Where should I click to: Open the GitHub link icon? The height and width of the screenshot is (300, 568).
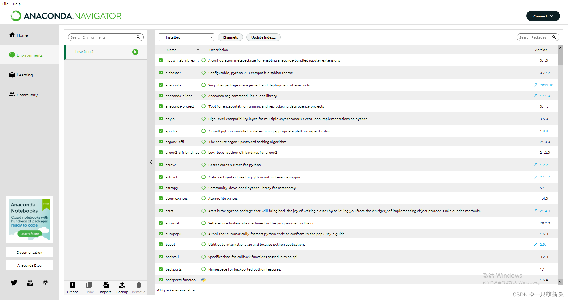coord(46,283)
